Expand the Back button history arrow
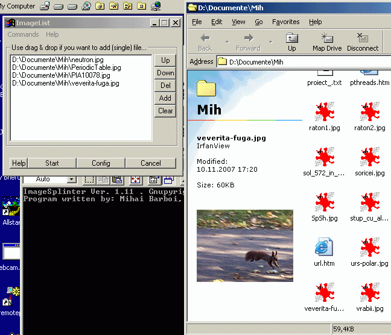The width and height of the screenshot is (391, 335). coord(227,42)
